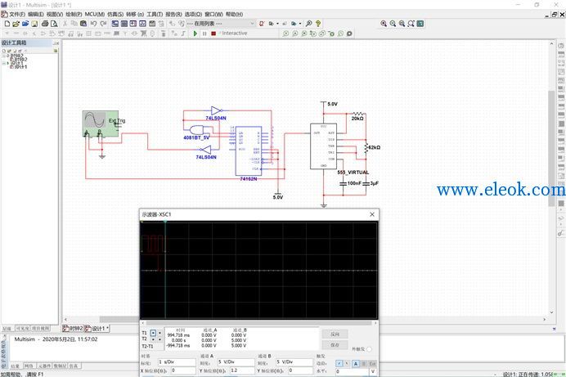This screenshot has height=377, width=566.
Task: Click the oscilloscope Save button
Action: (x=335, y=345)
